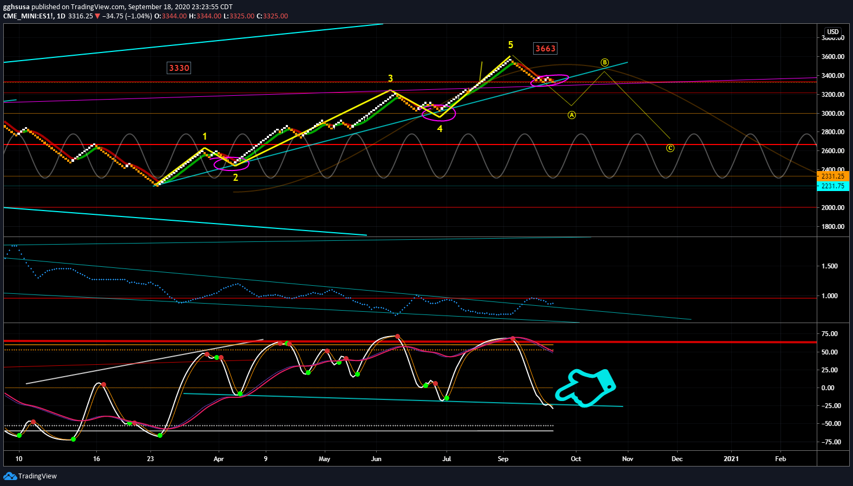
Task: Click the open value O:3344.00
Action: [x=170, y=16]
